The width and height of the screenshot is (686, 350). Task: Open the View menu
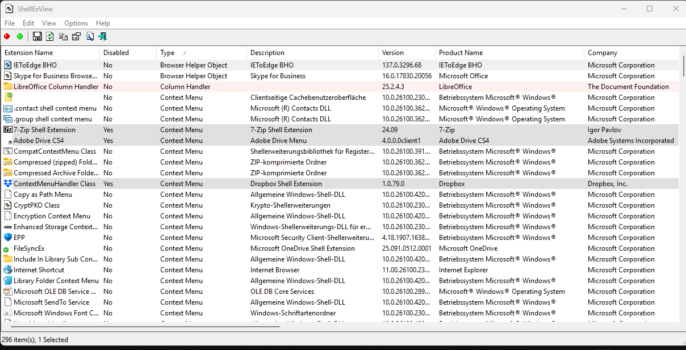[49, 23]
